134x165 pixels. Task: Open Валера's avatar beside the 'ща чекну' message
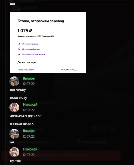(14, 81)
